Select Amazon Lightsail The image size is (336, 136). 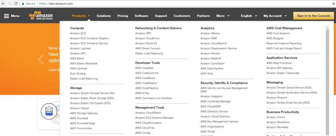pos(80,49)
